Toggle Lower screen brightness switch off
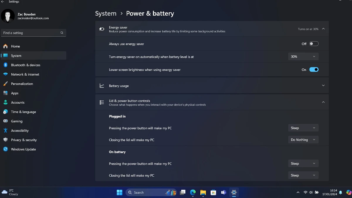 (x=314, y=70)
